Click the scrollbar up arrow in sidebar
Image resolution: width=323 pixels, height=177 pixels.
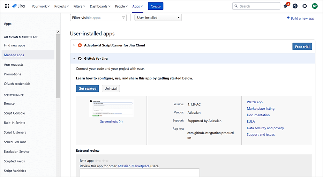click(58, 32)
